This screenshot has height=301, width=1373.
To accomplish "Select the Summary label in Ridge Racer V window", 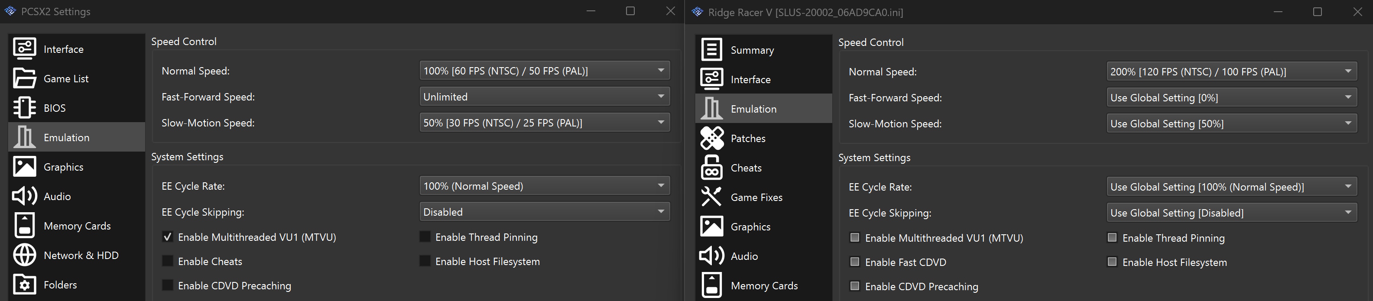I will pyautogui.click(x=752, y=50).
